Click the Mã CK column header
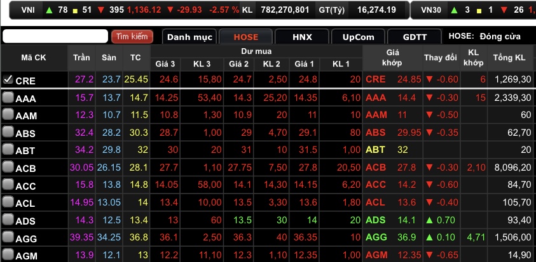This screenshot has width=536, height=262. point(33,58)
